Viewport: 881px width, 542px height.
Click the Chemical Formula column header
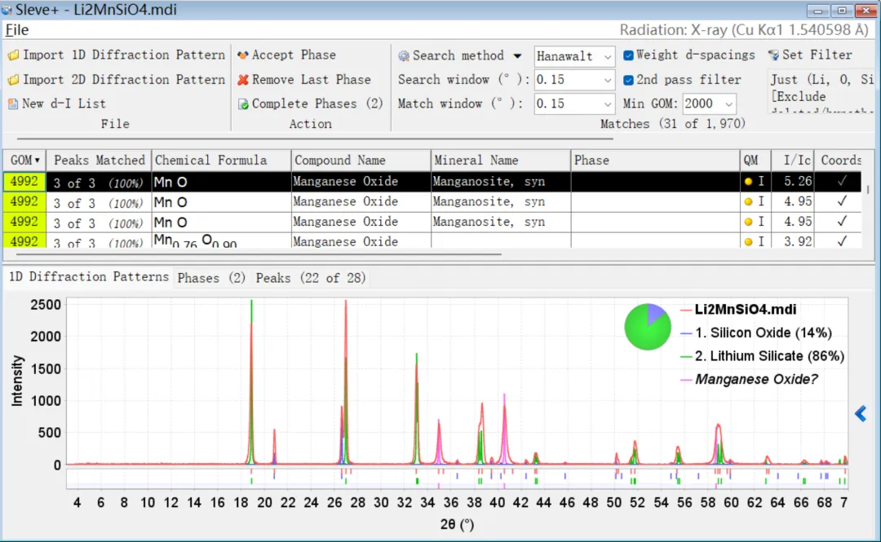click(x=221, y=160)
